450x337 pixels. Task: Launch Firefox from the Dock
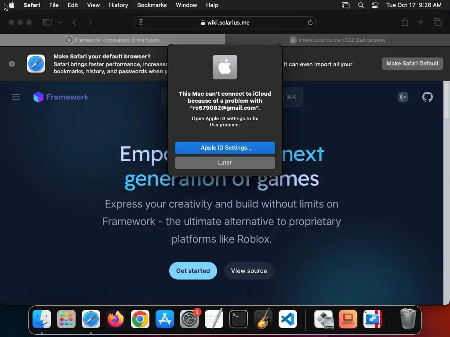(116, 319)
